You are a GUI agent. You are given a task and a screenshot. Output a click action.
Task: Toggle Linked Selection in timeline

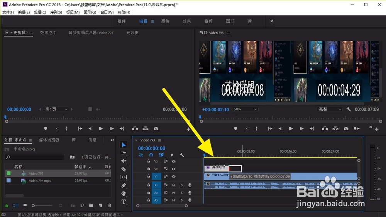[161, 155]
